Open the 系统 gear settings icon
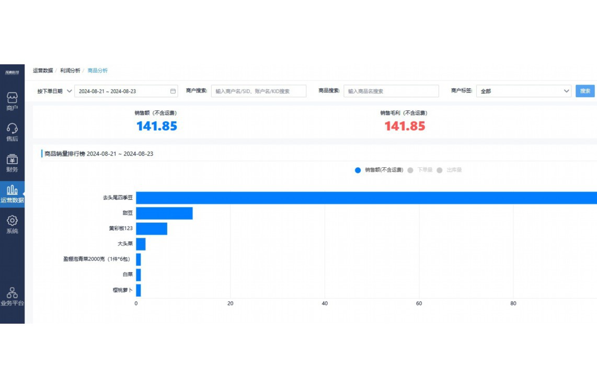The image size is (597, 388). click(x=12, y=221)
